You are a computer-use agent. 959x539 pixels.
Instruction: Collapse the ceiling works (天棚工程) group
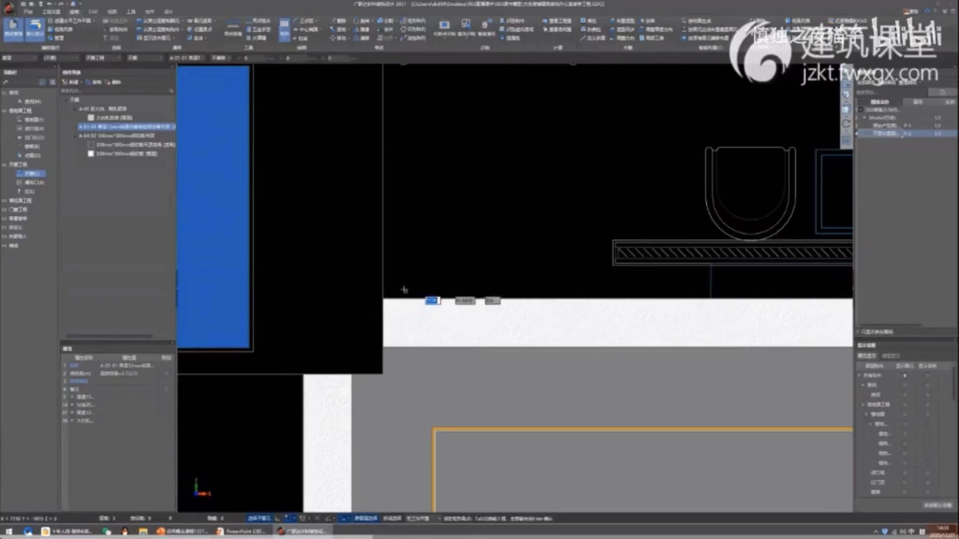[4, 165]
